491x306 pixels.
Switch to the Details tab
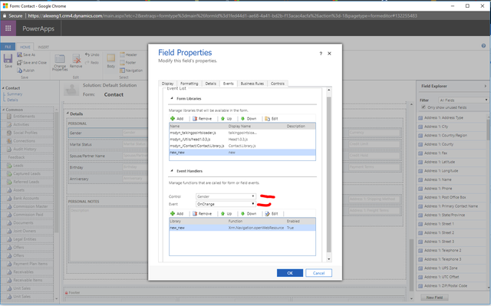click(210, 84)
